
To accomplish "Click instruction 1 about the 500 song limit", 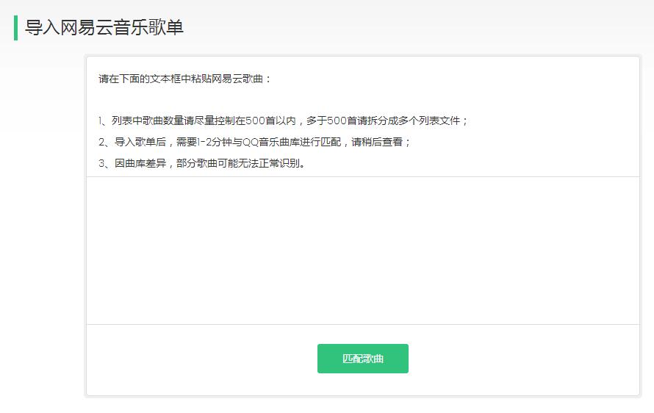I will tap(283, 121).
